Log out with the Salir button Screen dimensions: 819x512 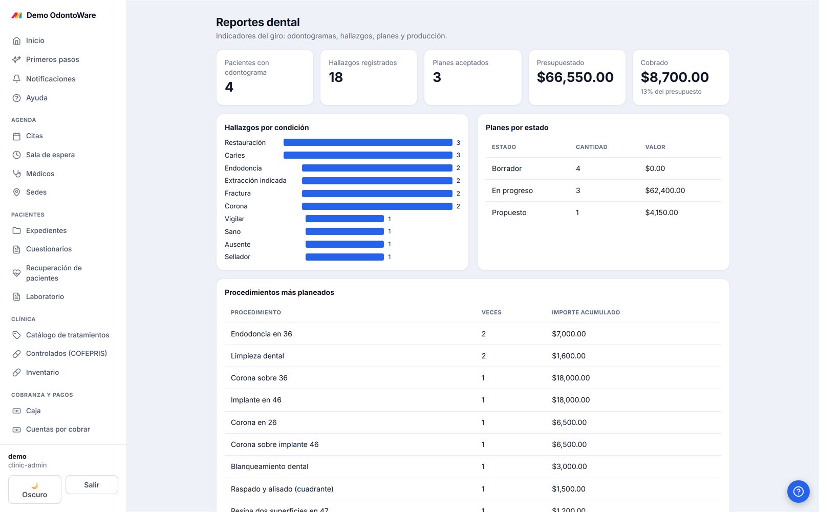tap(92, 485)
